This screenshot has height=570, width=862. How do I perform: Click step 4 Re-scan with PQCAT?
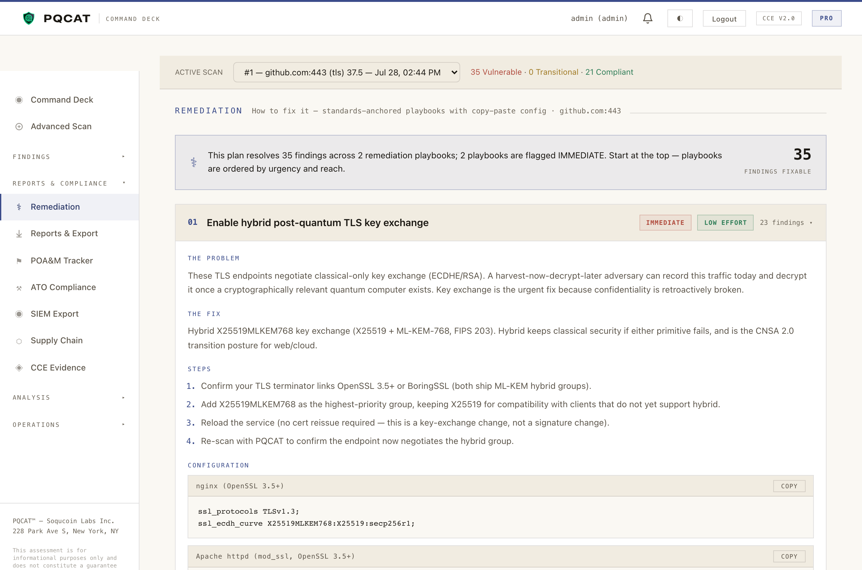coord(357,441)
